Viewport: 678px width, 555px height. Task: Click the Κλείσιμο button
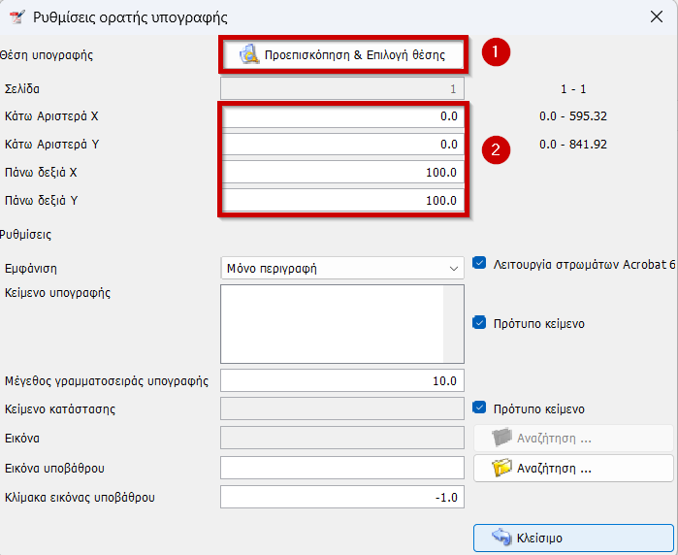[x=573, y=538]
